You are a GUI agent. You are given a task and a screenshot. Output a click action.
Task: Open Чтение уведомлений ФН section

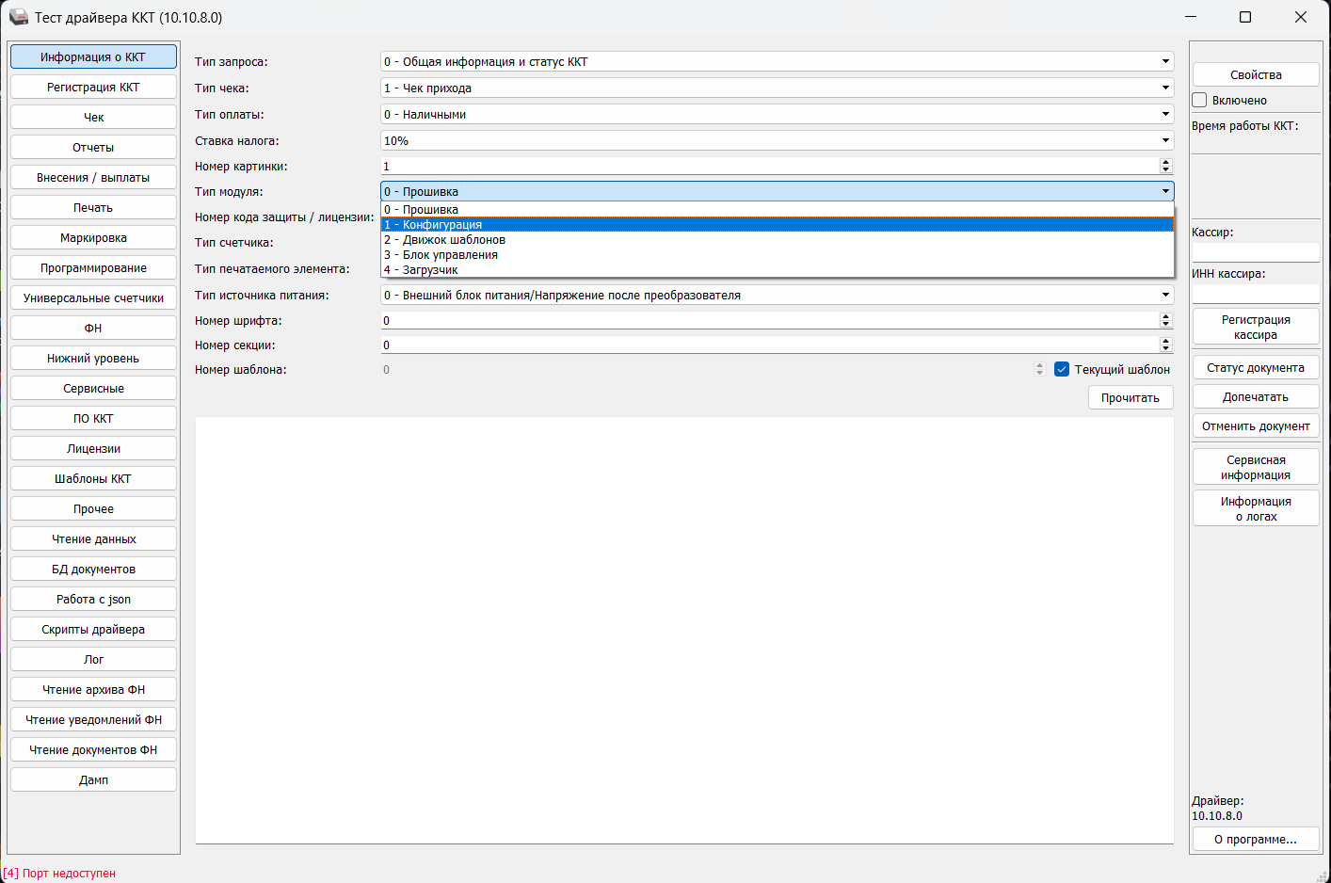(93, 719)
